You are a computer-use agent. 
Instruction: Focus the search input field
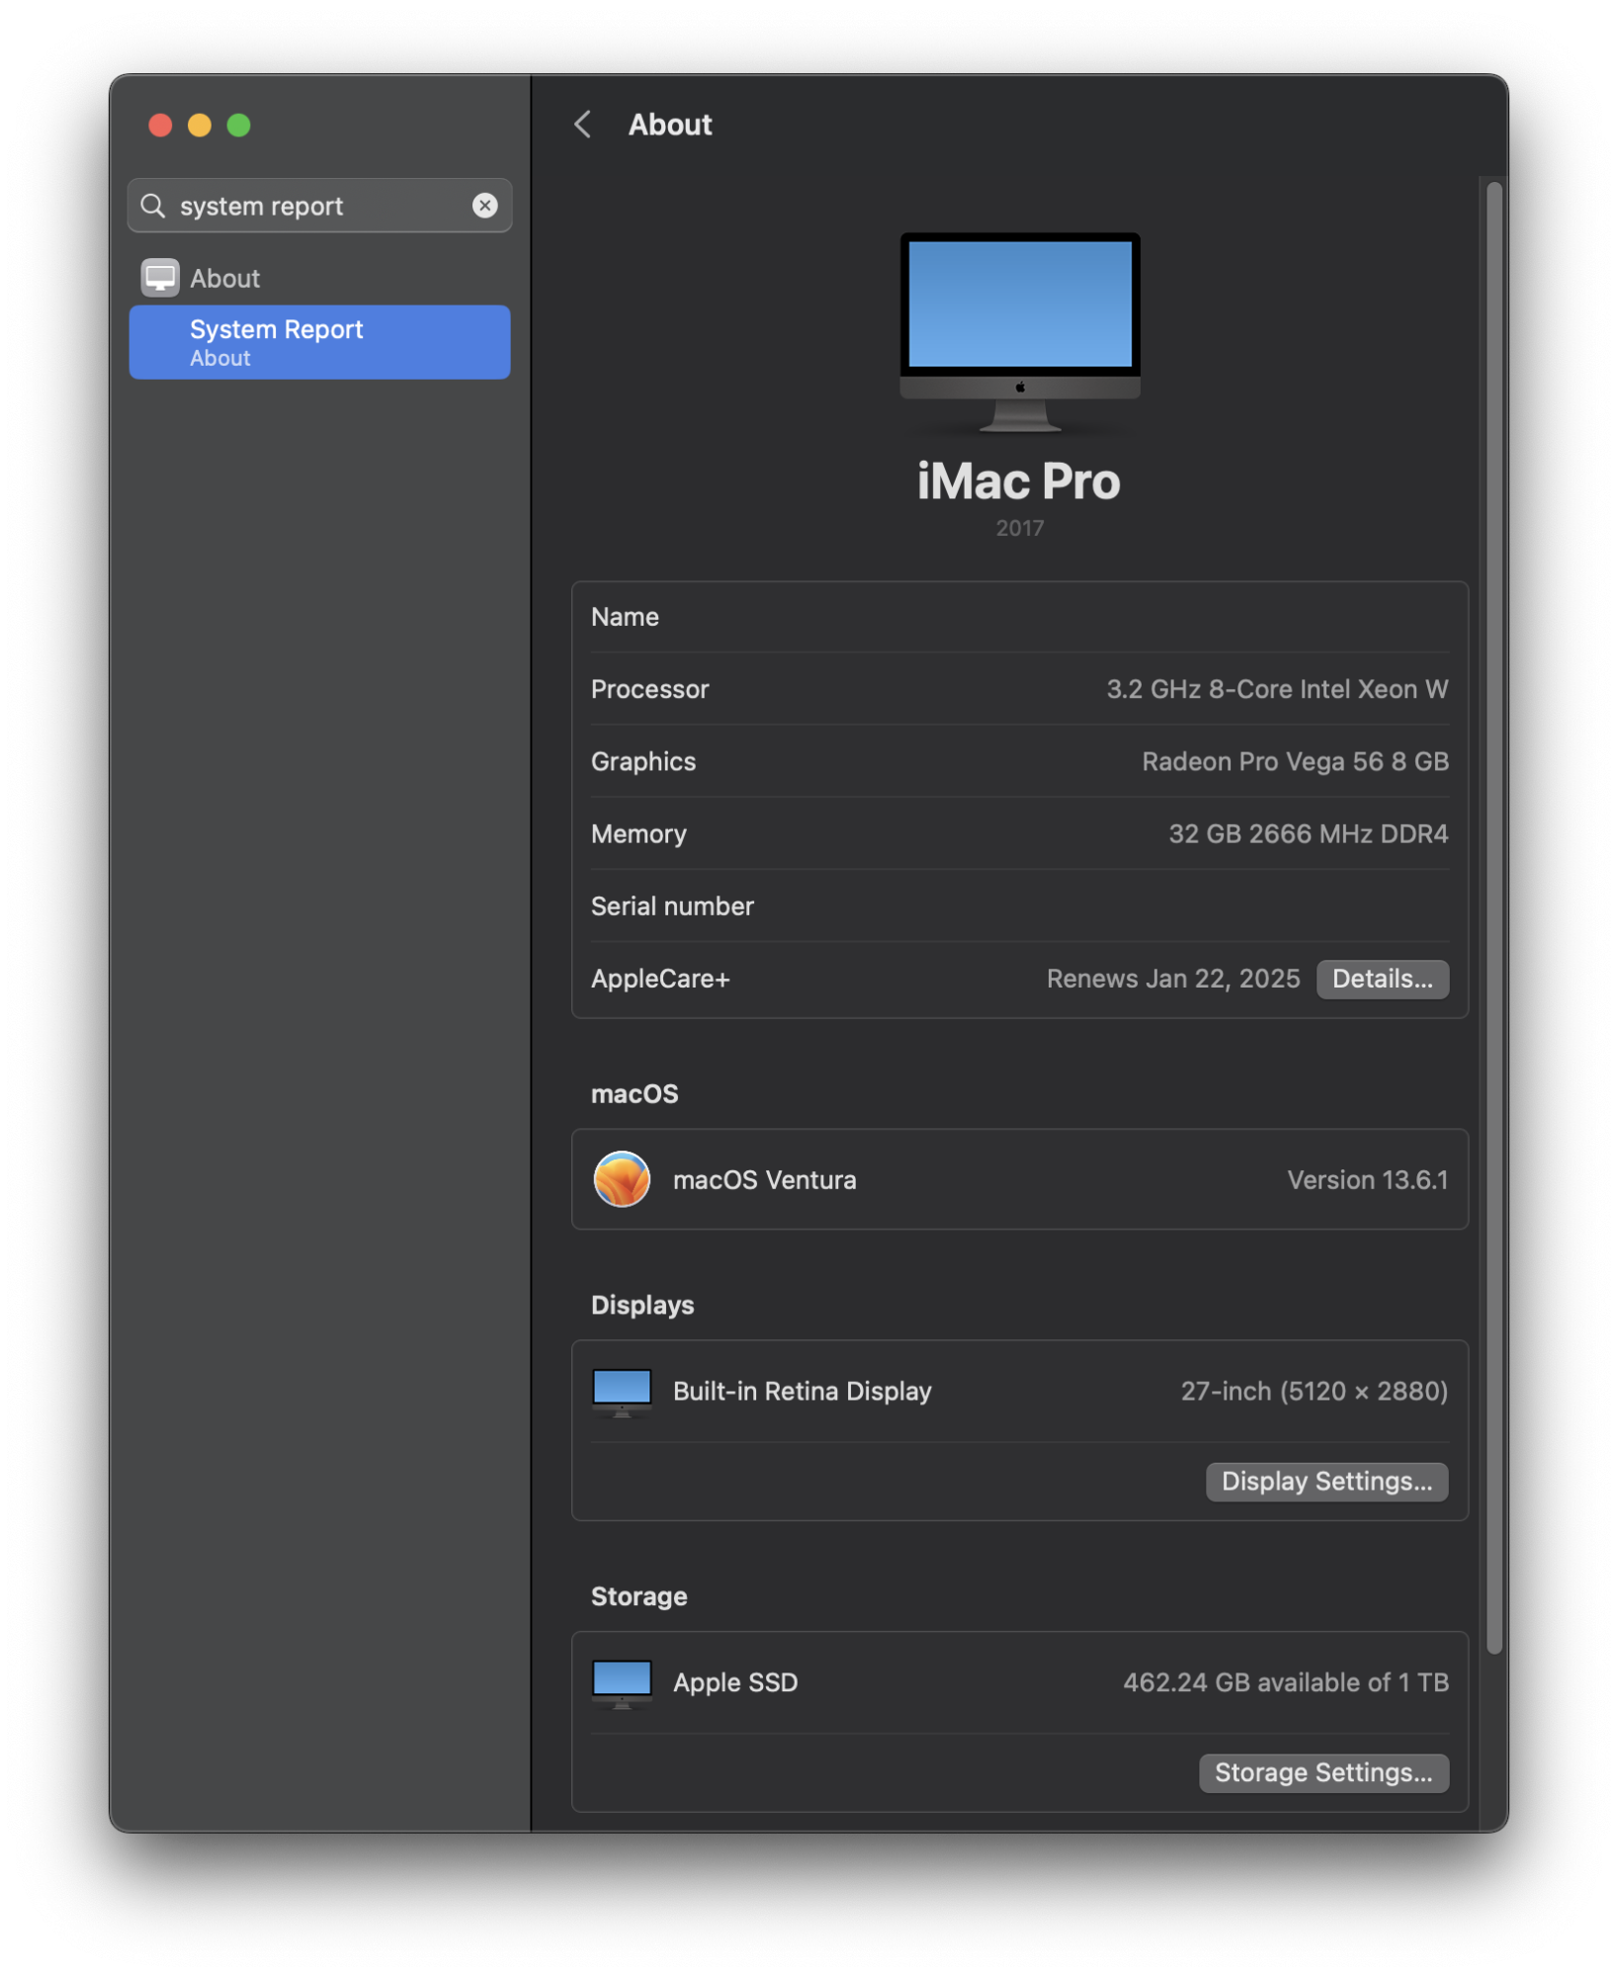tap(319, 206)
